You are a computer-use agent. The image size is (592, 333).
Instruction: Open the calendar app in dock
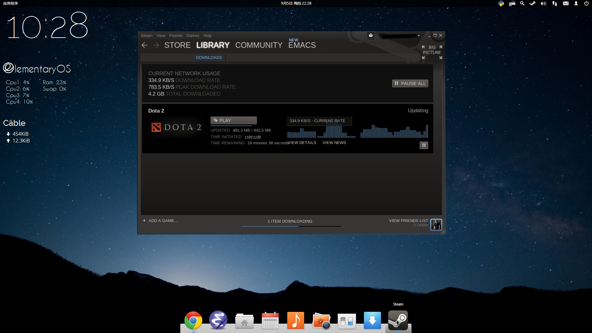[x=270, y=321]
